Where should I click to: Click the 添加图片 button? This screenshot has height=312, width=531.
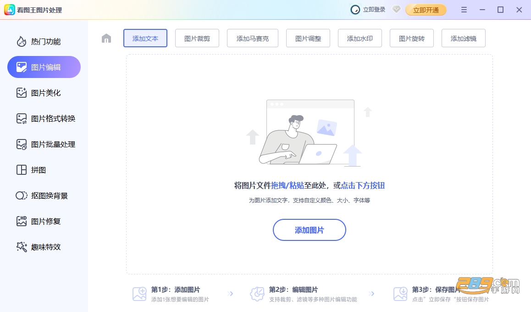click(310, 230)
